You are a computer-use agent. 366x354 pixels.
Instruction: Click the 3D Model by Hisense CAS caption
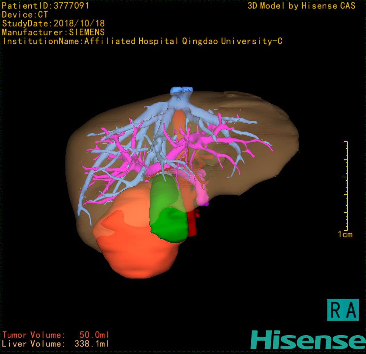[x=301, y=6]
